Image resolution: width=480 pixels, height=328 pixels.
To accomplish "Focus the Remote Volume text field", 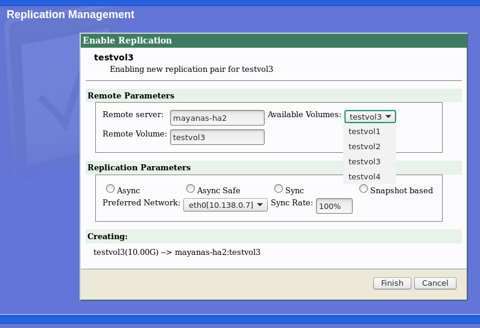I will (217, 137).
